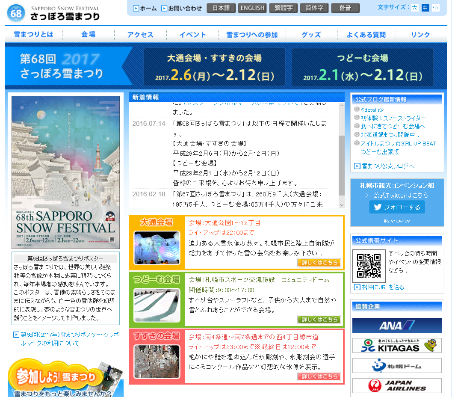Image resolution: width=452 pixels, height=397 pixels.
Task: Open the 雪まつりへの参加 menu item
Action: coord(251,35)
